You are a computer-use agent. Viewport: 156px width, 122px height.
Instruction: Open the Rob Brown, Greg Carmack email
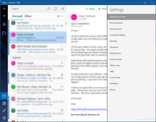(x=38, y=89)
